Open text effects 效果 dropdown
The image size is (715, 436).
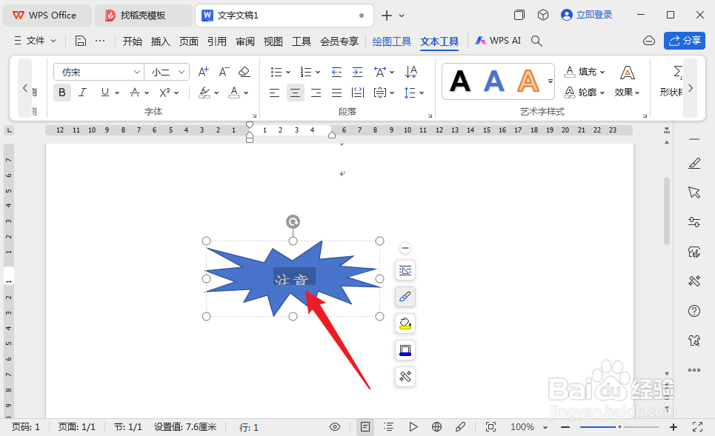pos(627,81)
